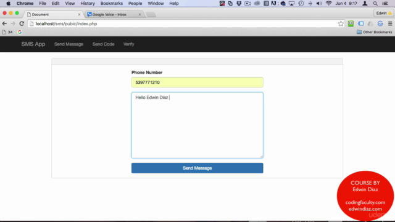Screen dimensions: 395x222
Task: Open the green robot extension icon
Action: [351, 23]
